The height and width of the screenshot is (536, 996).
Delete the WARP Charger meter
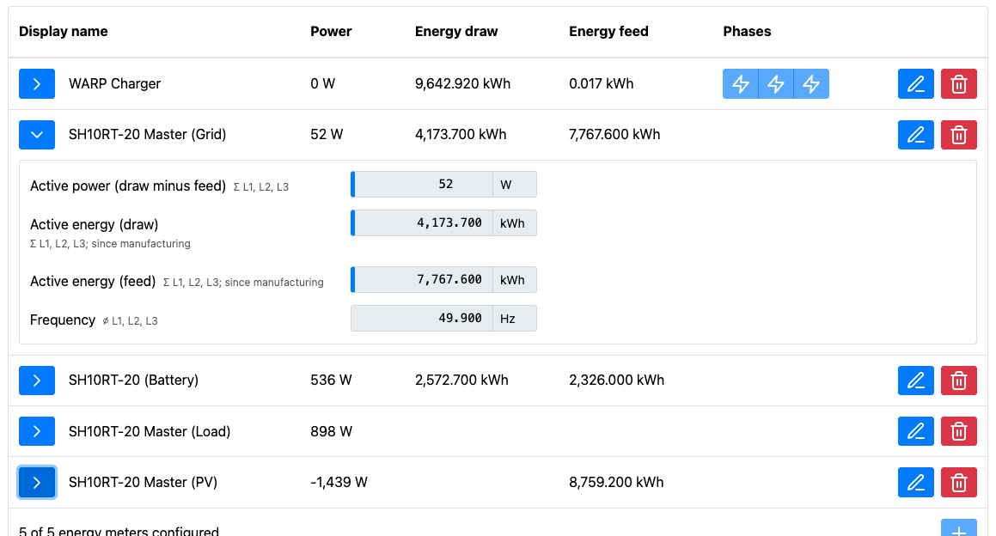[959, 84]
